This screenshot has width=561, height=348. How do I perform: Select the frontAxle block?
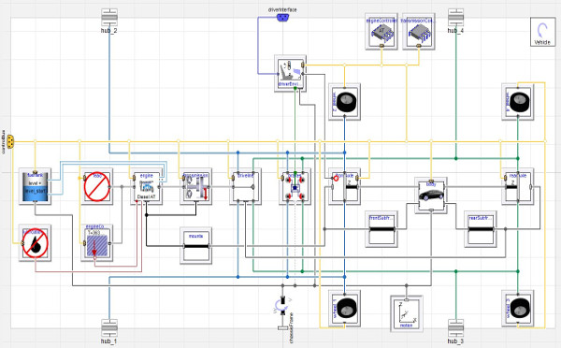(344, 186)
